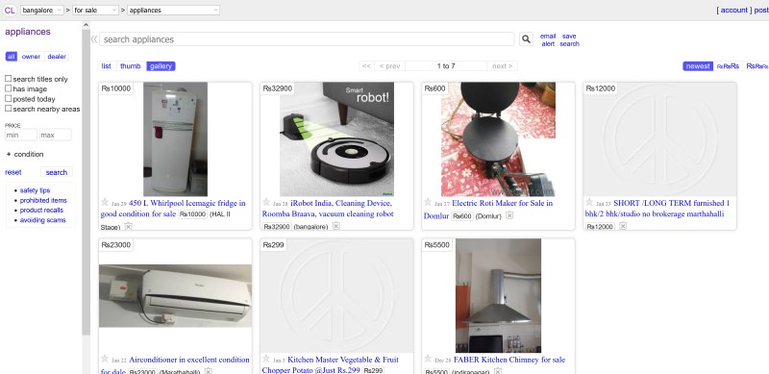The width and height of the screenshot is (769, 374).
Task: Open the avoiding scams link
Action: click(x=42, y=220)
